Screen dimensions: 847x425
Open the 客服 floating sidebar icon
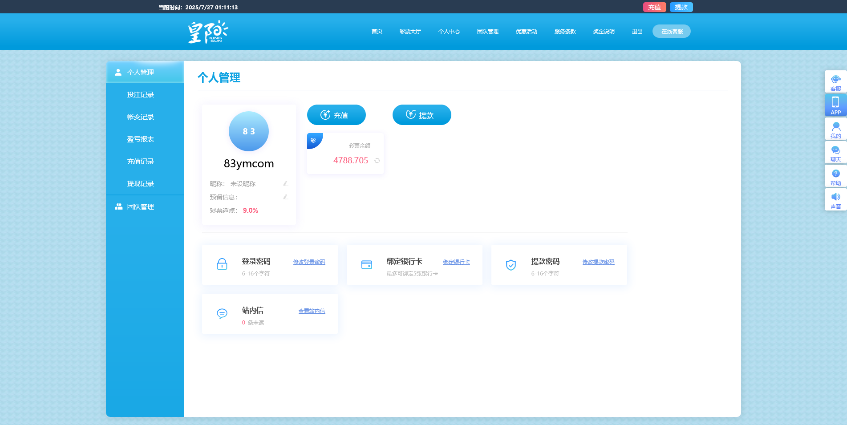835,82
